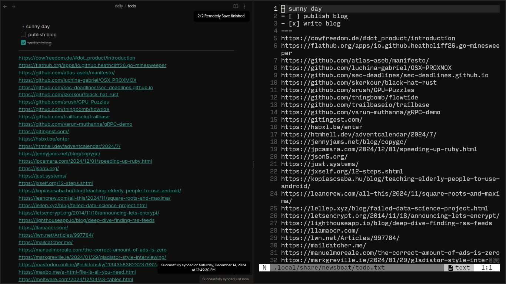Go back with the left arrow icon

click(x=5, y=6)
